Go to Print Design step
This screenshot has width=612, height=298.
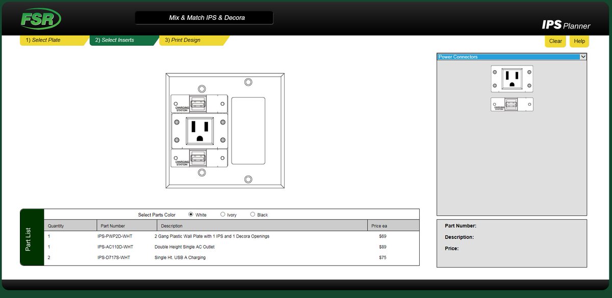click(193, 40)
